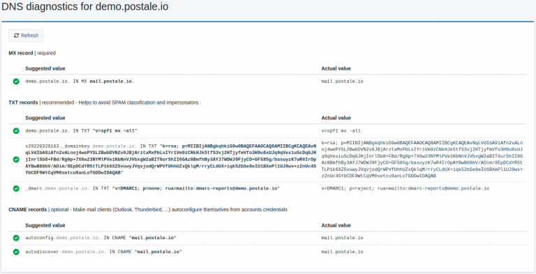
Task: Click green check icon for autodiscover CNAME
Action: (16, 252)
